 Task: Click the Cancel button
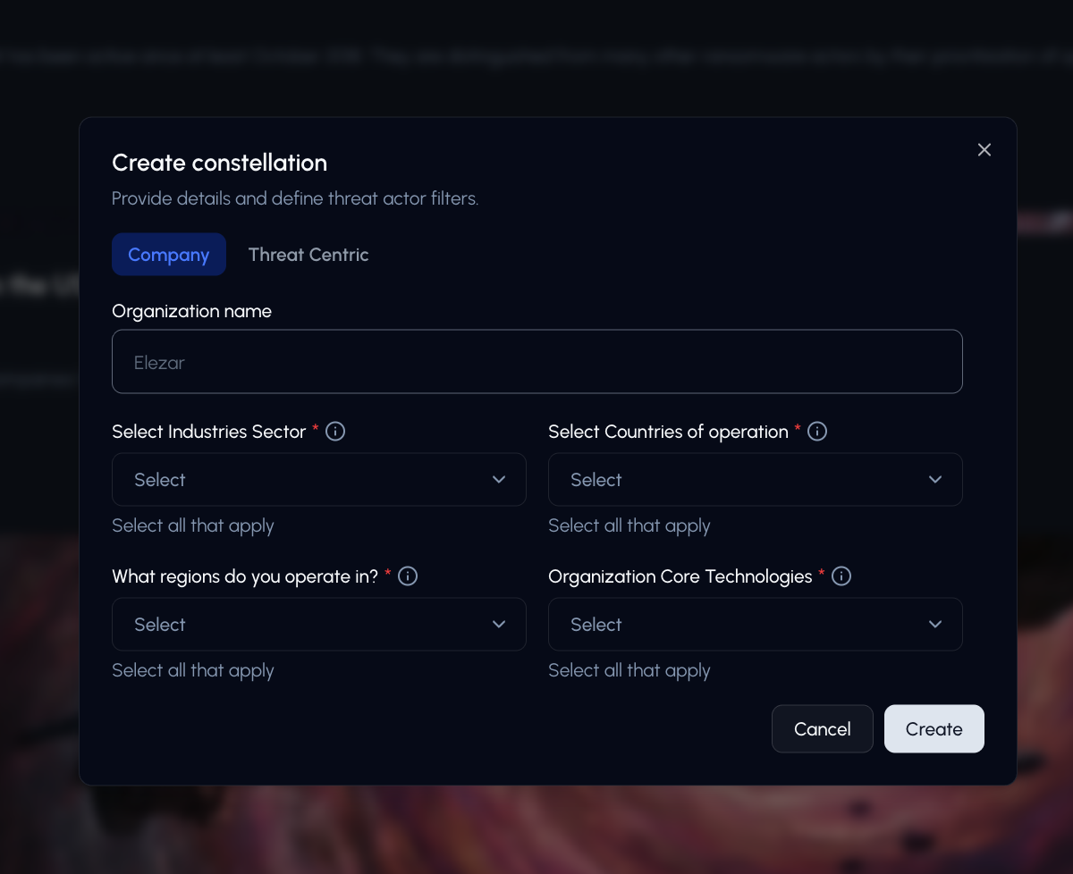pyautogui.click(x=823, y=729)
